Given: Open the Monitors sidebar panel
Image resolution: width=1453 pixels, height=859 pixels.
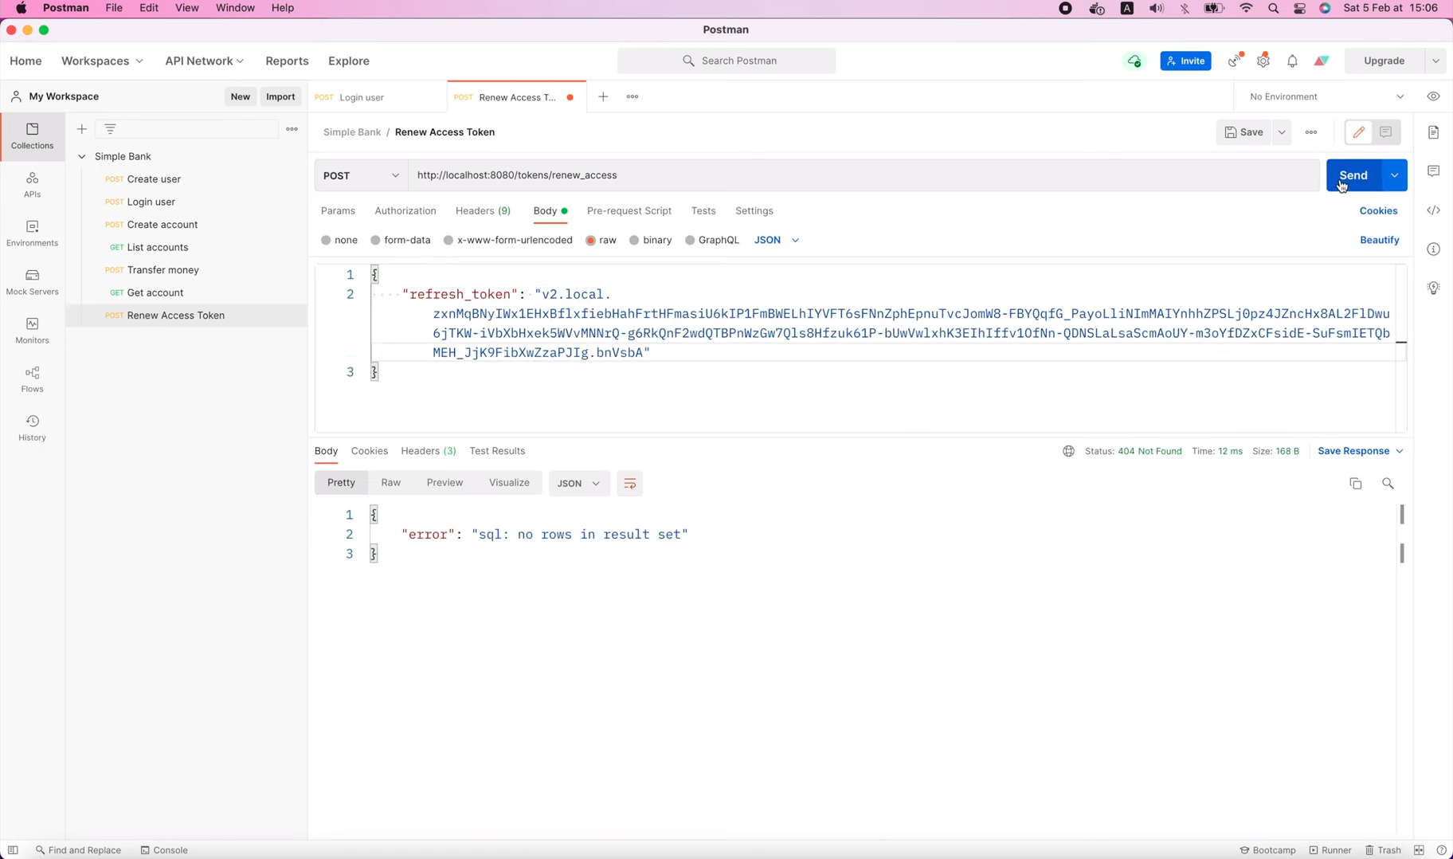Looking at the screenshot, I should (33, 331).
